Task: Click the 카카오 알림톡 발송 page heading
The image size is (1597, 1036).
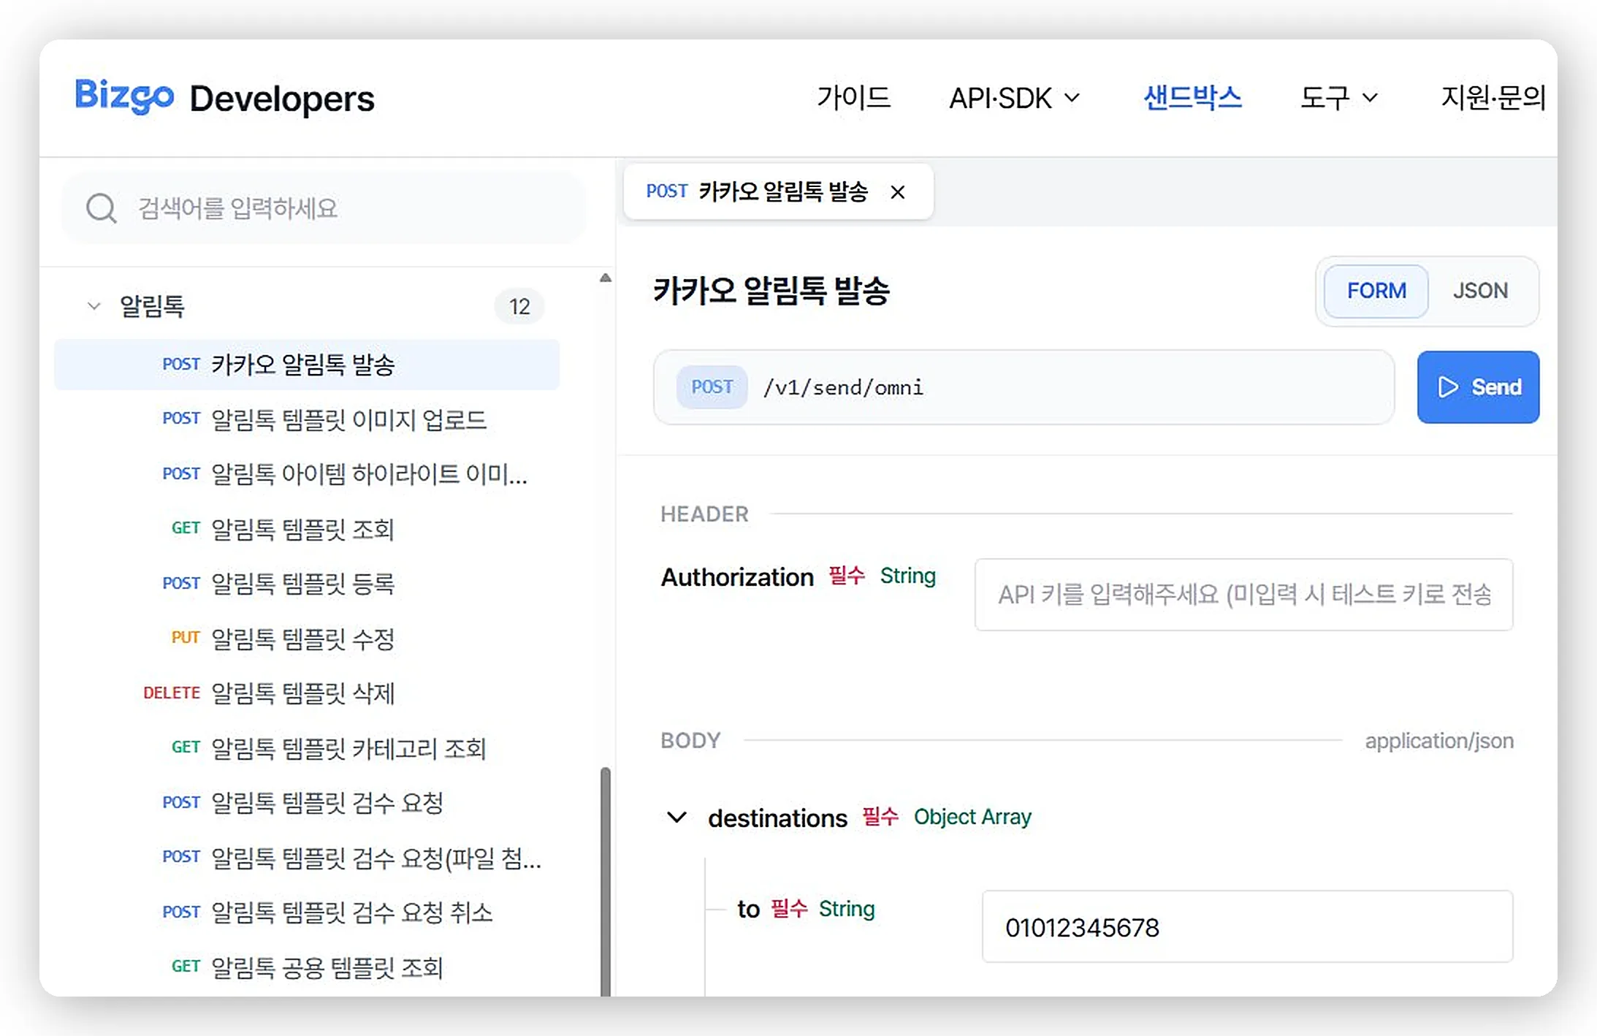Action: click(771, 291)
